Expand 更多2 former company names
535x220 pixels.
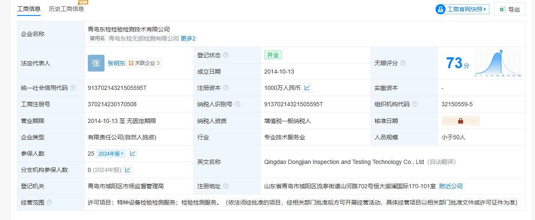(x=188, y=38)
